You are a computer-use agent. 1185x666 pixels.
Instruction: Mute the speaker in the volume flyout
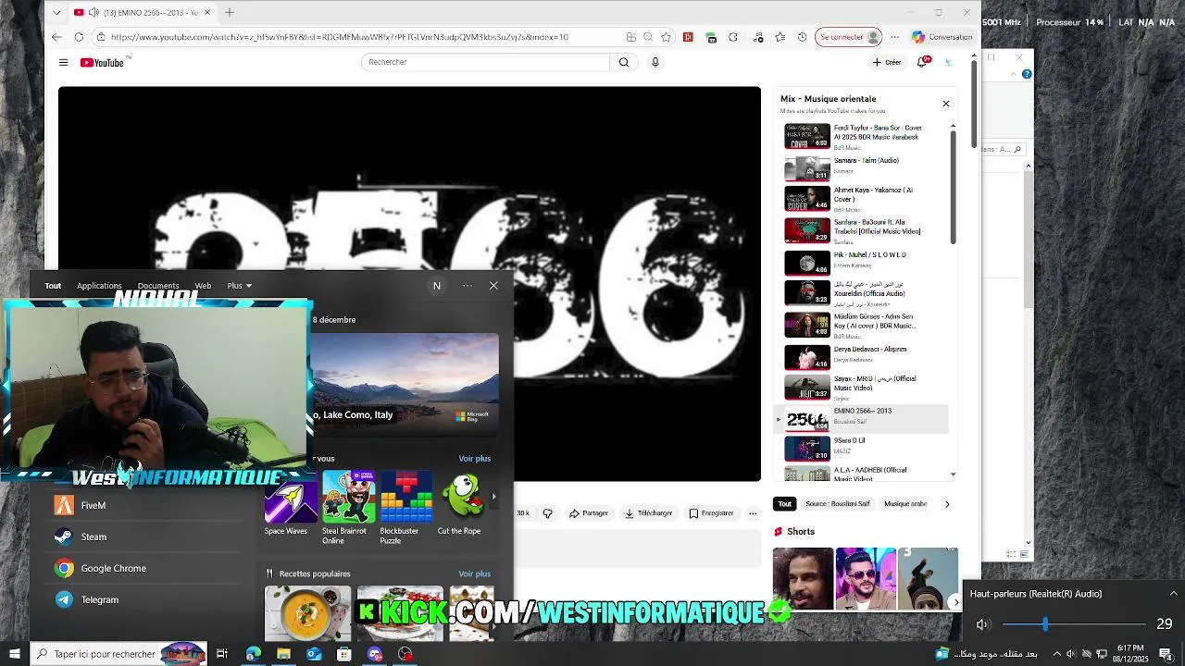[983, 624]
